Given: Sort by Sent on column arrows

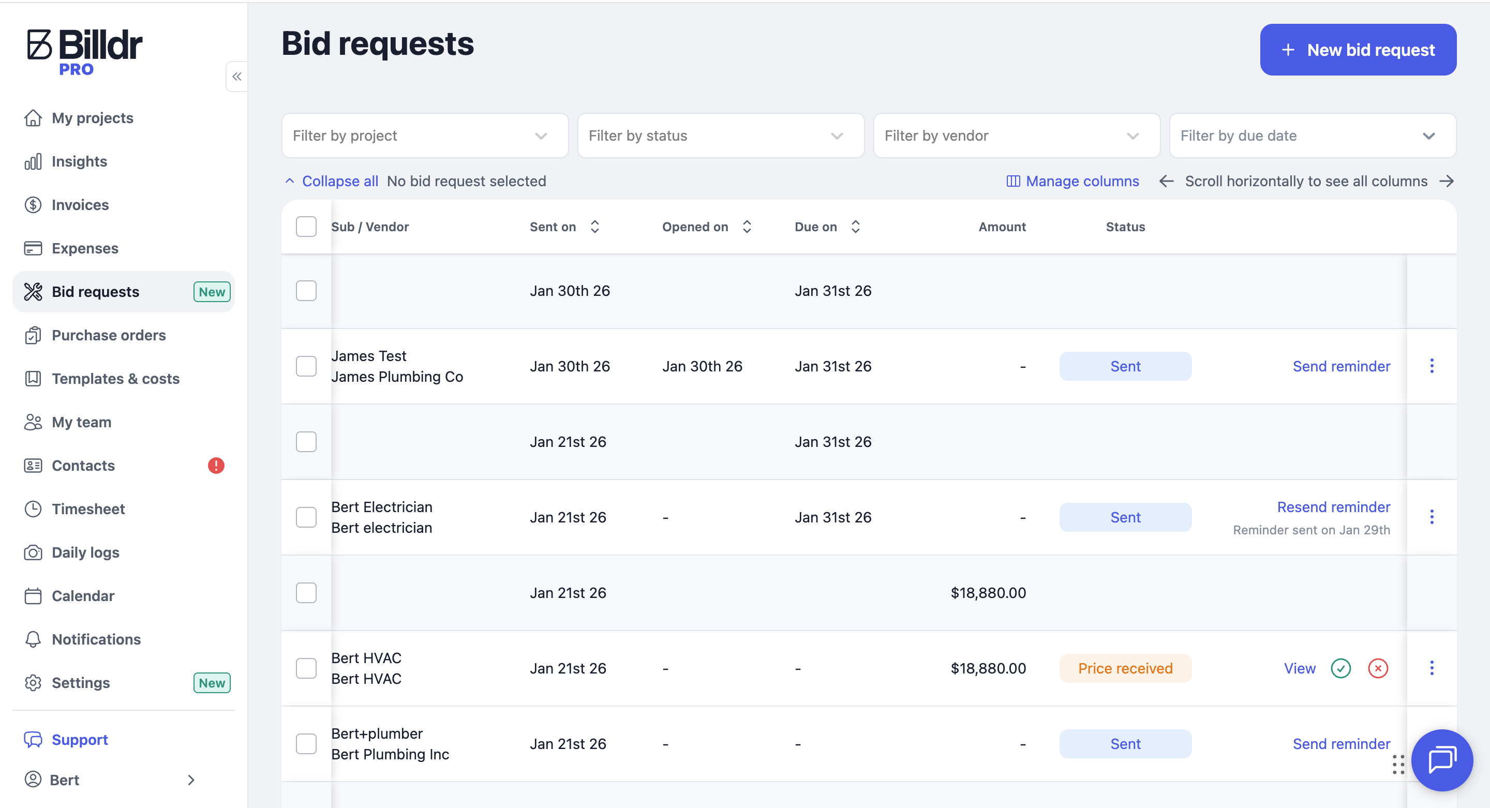Looking at the screenshot, I should coord(594,227).
